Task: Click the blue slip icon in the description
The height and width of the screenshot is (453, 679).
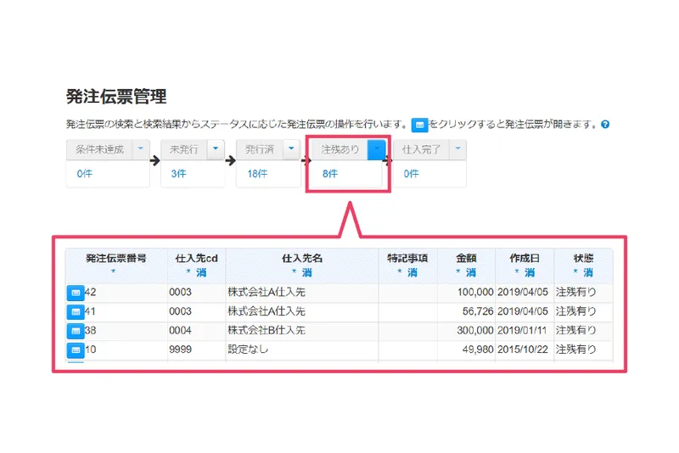Action: [419, 125]
